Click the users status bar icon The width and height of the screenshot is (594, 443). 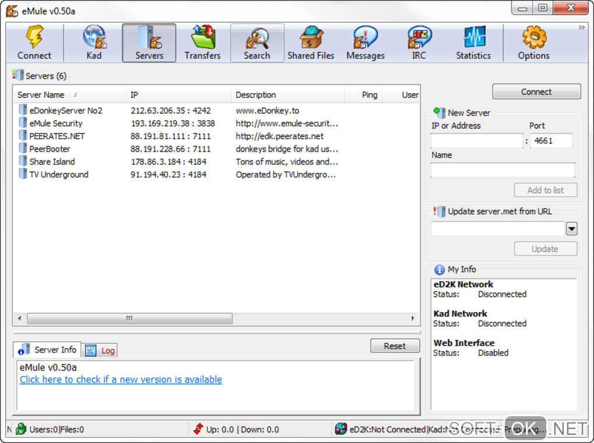pyautogui.click(x=21, y=429)
